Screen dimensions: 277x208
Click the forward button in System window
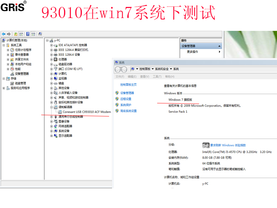124,70
